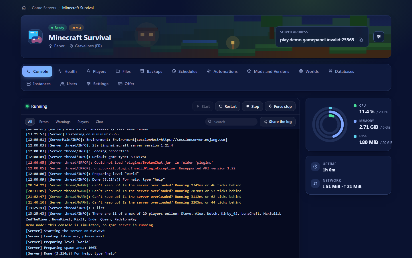Stop the server
This screenshot has height=258, width=412.
(253, 106)
